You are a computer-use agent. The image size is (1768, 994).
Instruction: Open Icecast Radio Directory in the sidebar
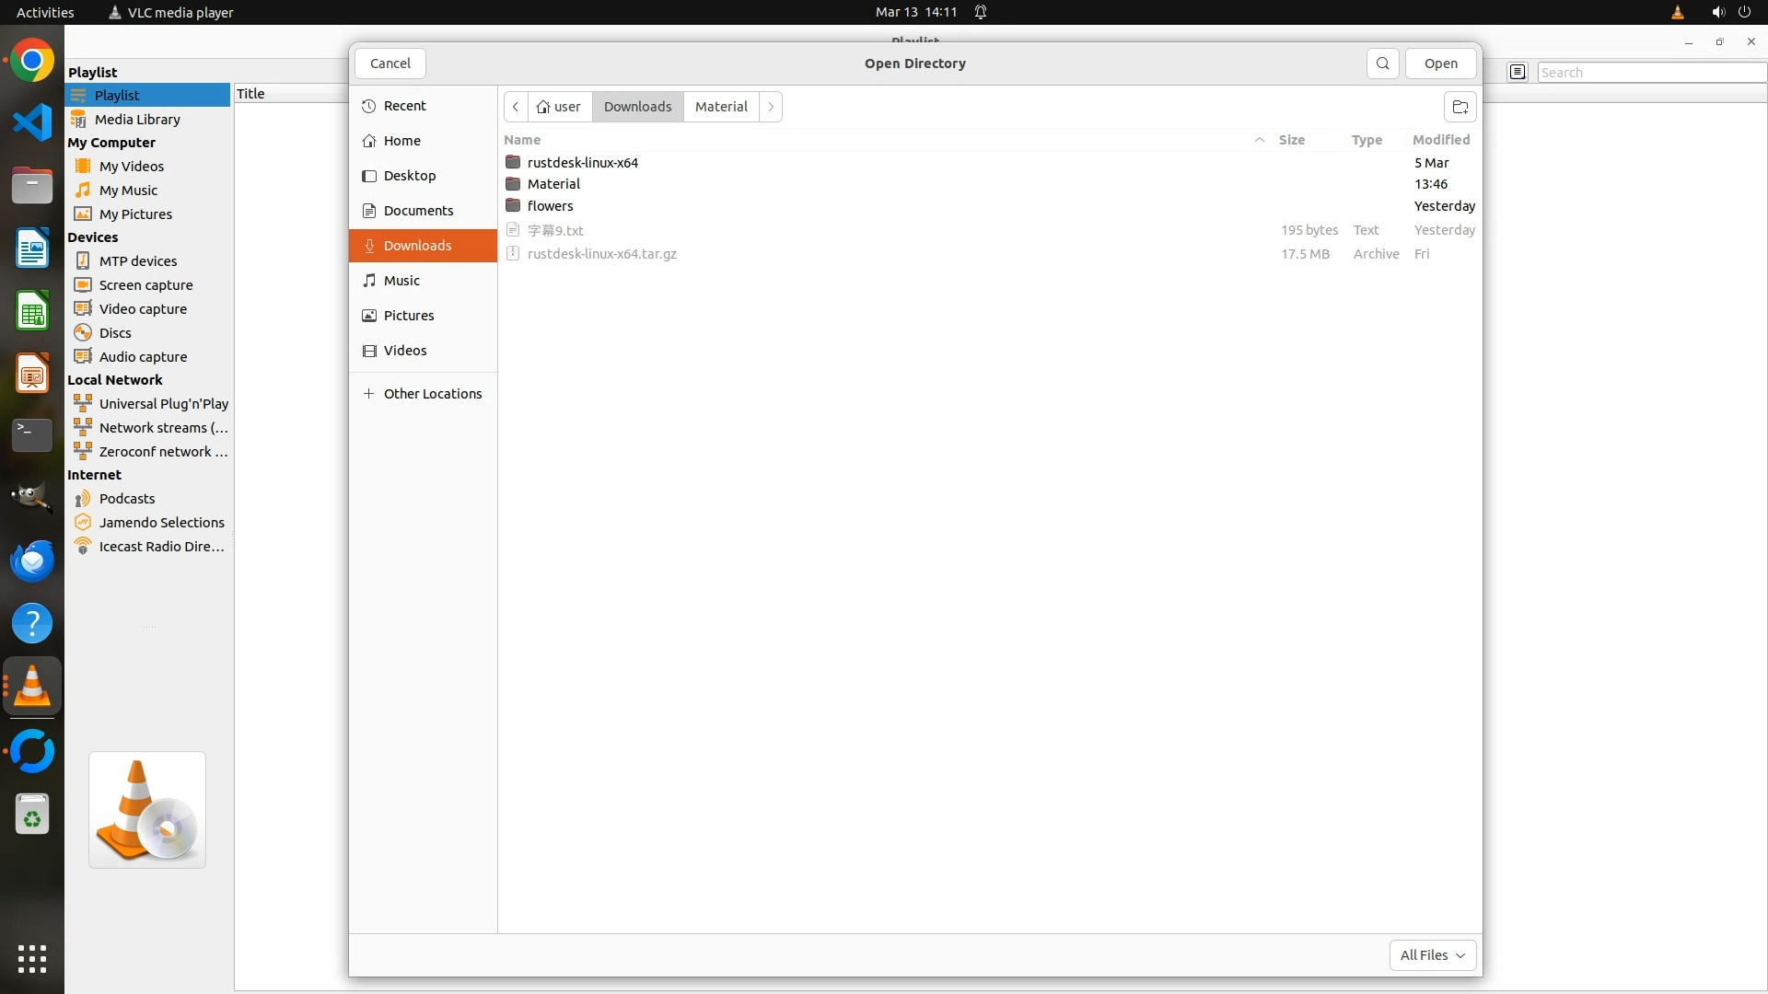(x=161, y=547)
